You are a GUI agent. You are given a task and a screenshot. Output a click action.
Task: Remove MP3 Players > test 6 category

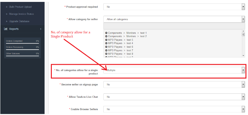point(106,47)
